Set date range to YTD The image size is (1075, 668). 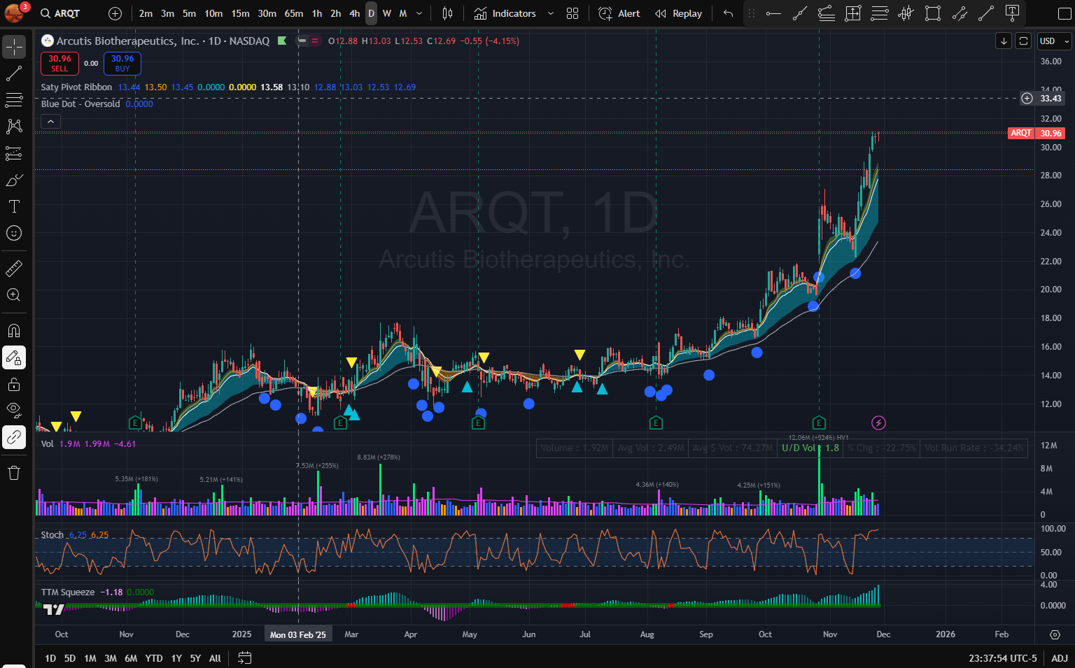pyautogui.click(x=154, y=658)
